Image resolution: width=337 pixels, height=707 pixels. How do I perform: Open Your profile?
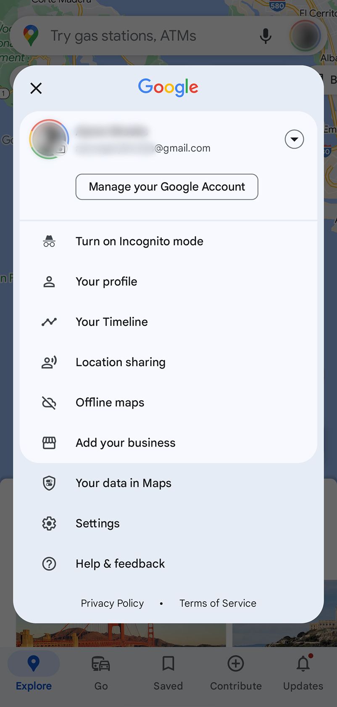click(x=106, y=281)
